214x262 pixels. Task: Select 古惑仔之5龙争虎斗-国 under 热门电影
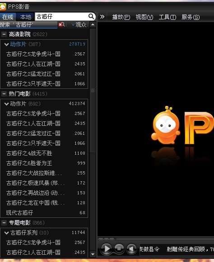pyautogui.click(x=44, y=114)
